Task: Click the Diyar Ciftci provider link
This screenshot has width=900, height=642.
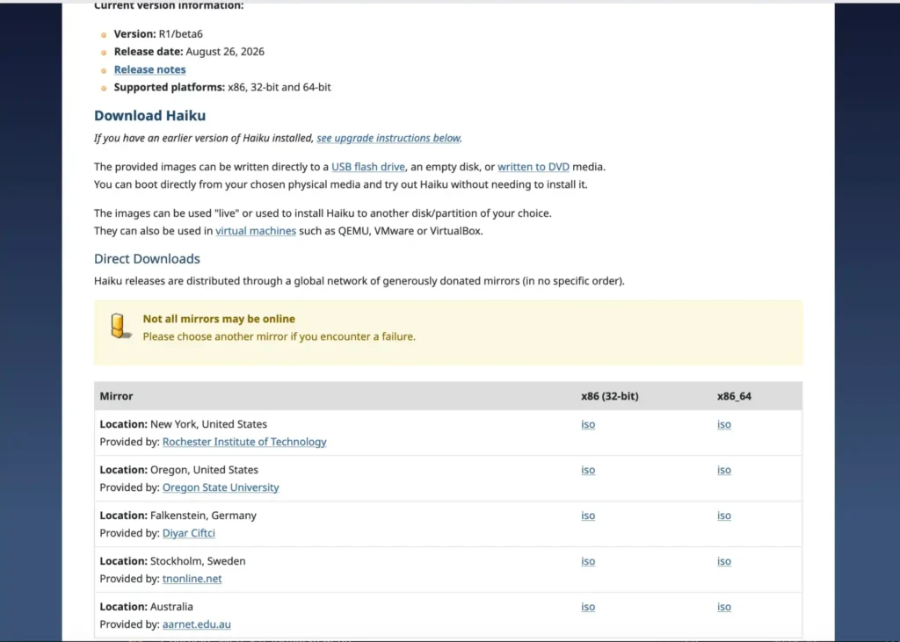Action: [x=189, y=533]
